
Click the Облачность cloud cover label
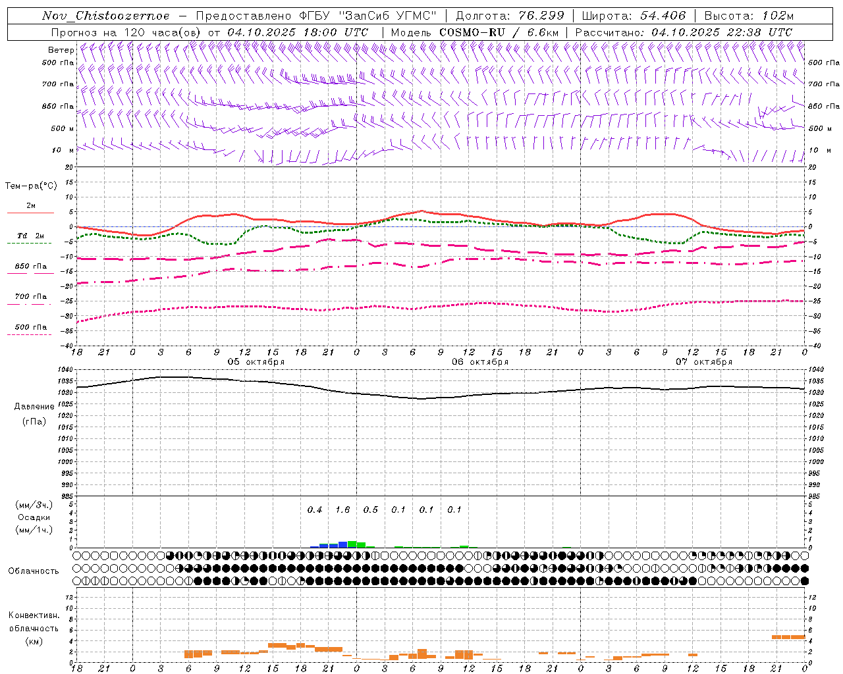pos(34,571)
